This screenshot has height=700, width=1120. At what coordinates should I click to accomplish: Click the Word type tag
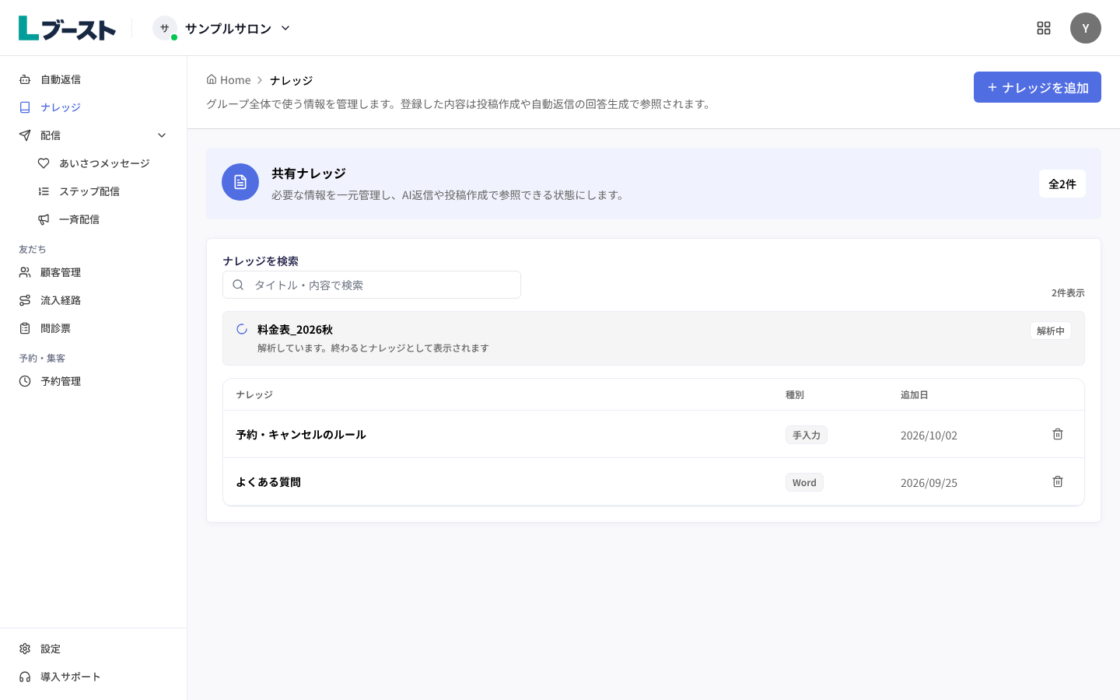(x=804, y=482)
